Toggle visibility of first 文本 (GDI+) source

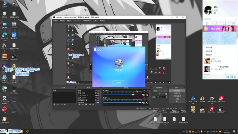(x=96, y=93)
